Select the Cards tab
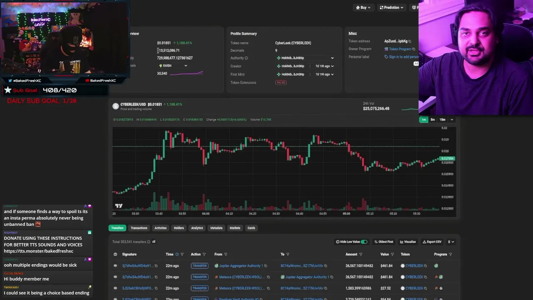533x300 pixels. [251, 228]
